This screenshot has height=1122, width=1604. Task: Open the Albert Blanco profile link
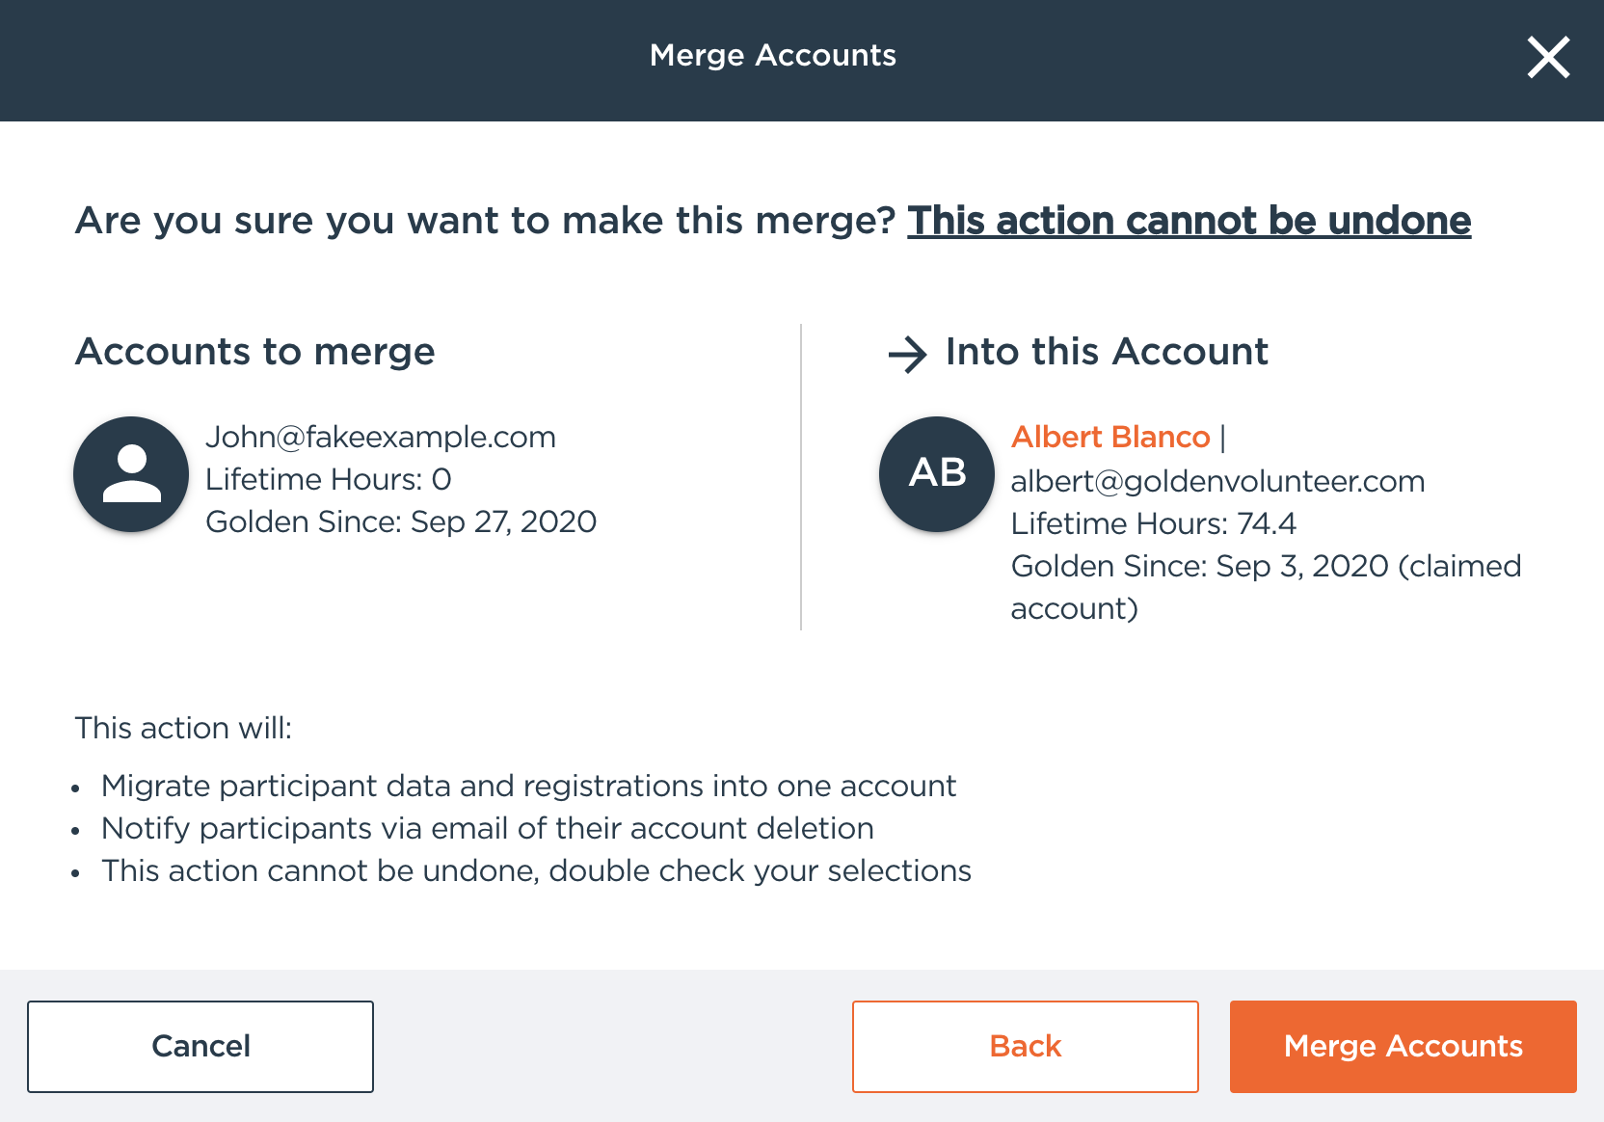point(1110,438)
